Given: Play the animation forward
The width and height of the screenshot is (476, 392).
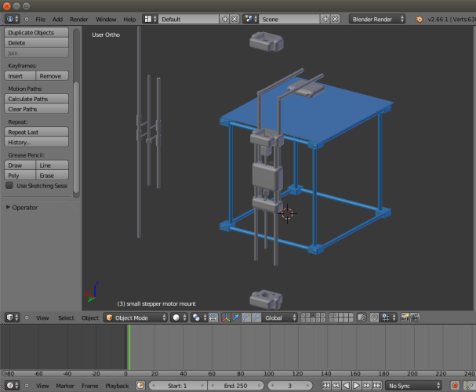Looking at the screenshot, I should pos(356,386).
